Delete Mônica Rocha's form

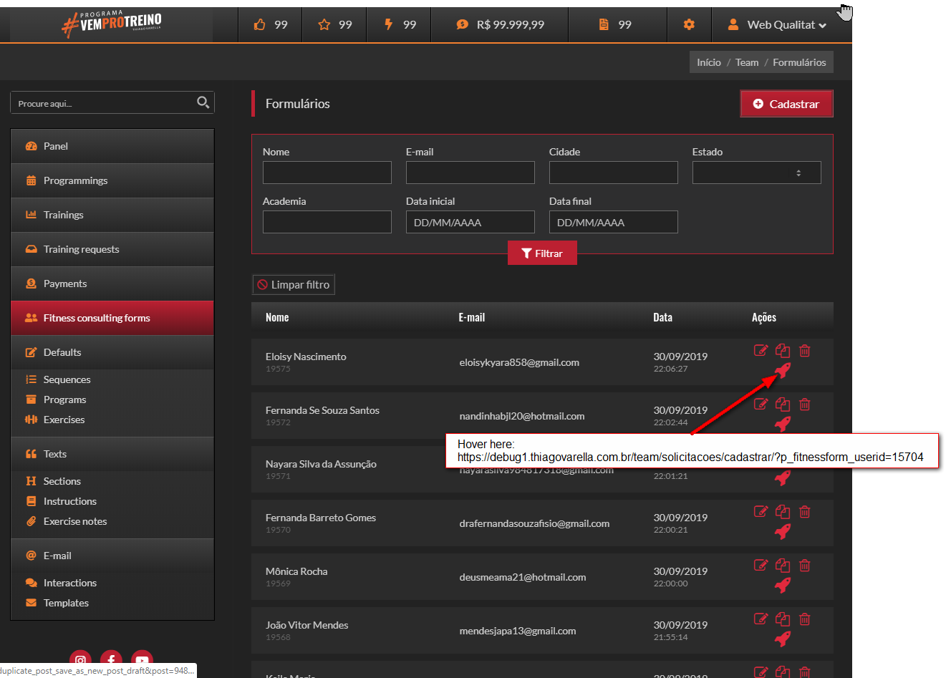[x=805, y=565]
